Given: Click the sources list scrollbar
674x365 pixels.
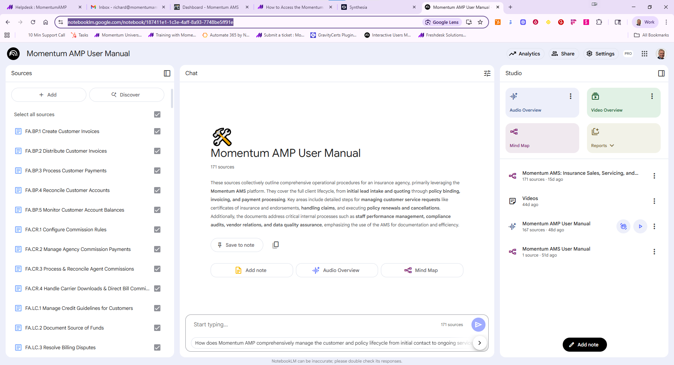Looking at the screenshot, I should [172, 98].
